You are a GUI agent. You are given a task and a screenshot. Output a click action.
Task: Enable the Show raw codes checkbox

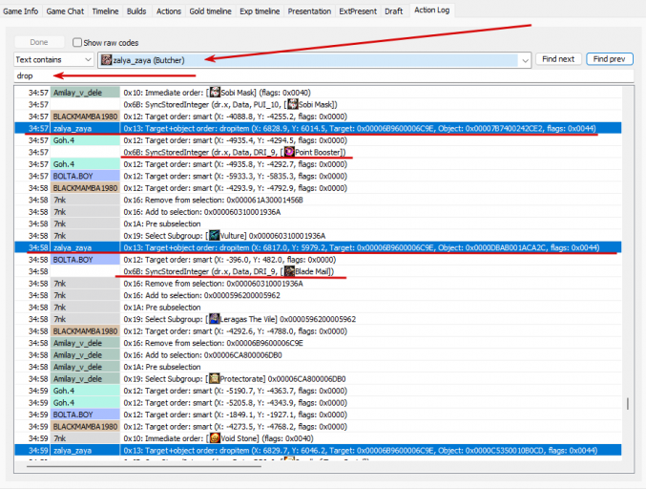pyautogui.click(x=76, y=42)
